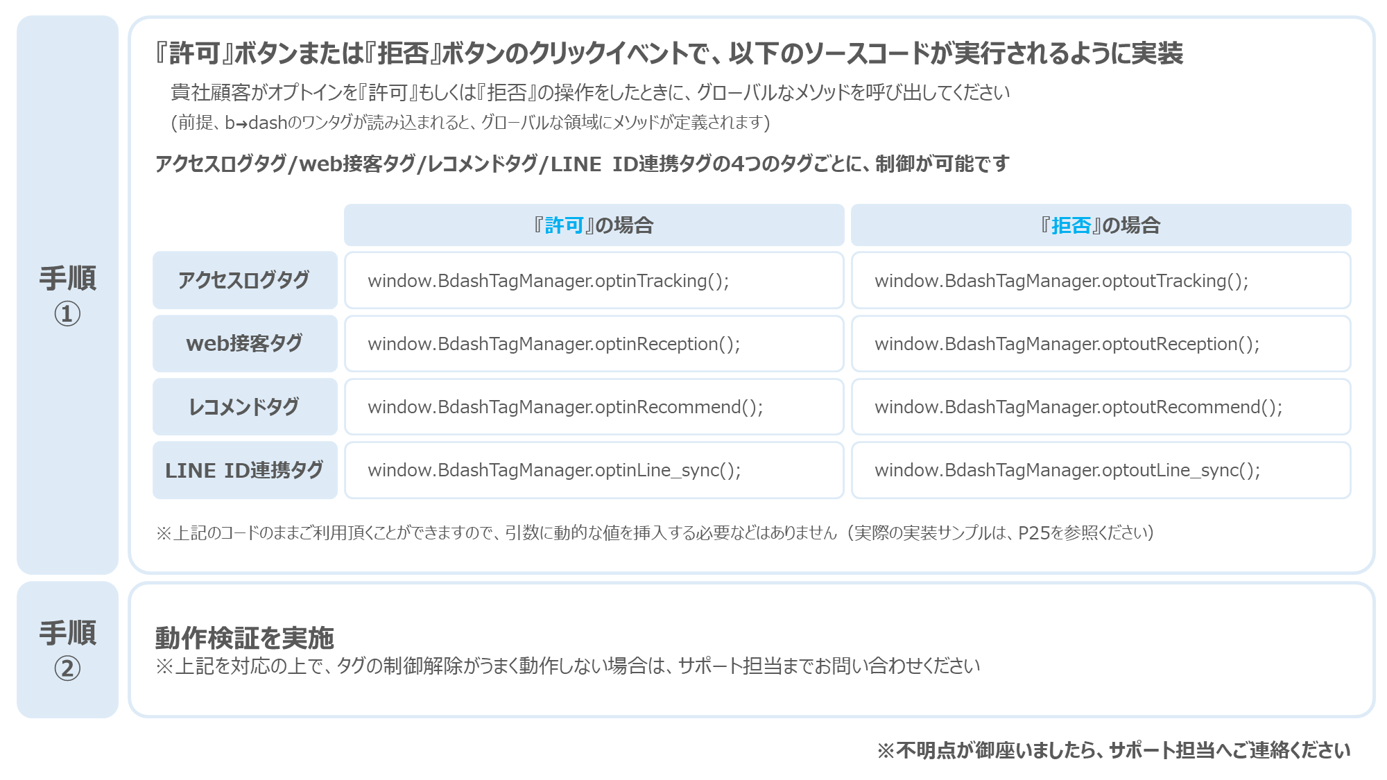Image resolution: width=1387 pixels, height=780 pixels.
Task: Click the optoutLine_sync() code cell
Action: 1101,470
